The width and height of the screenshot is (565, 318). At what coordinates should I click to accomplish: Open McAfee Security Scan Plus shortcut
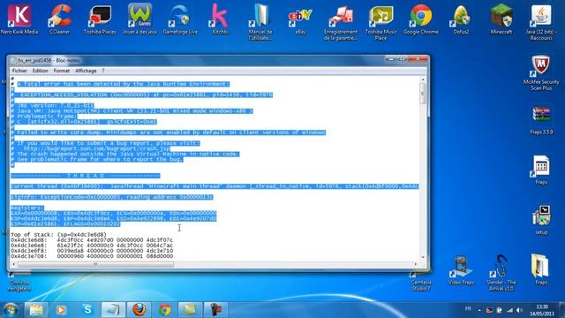point(541,72)
